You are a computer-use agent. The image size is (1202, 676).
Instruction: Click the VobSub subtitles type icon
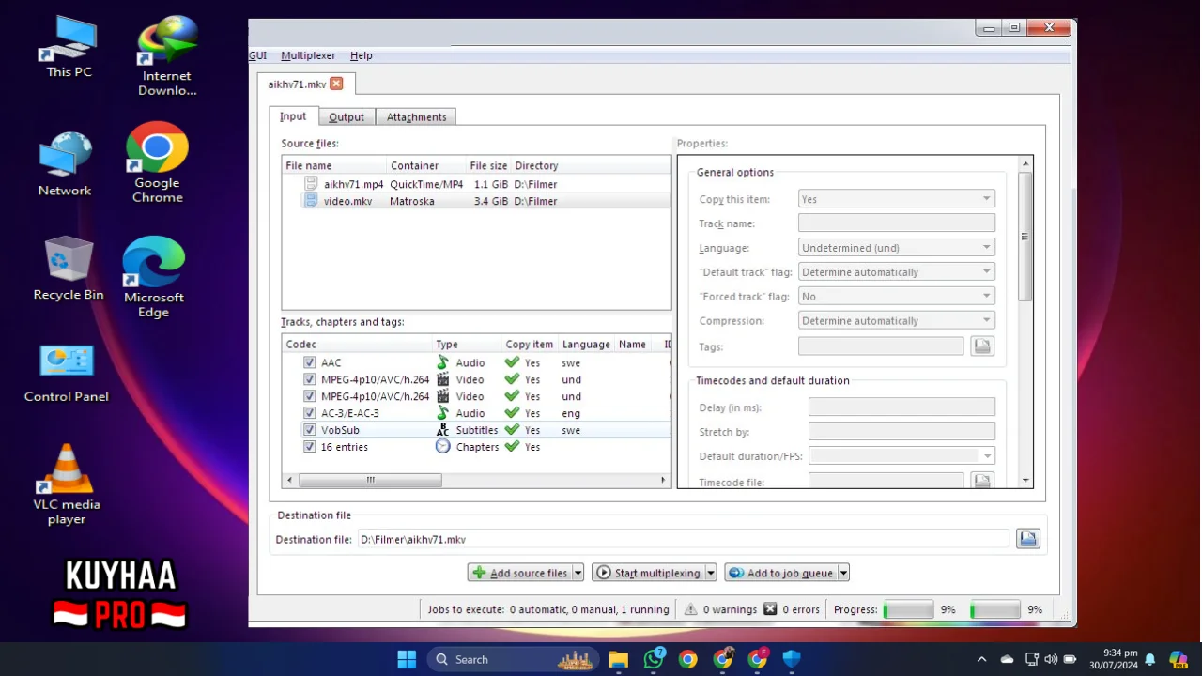click(443, 430)
